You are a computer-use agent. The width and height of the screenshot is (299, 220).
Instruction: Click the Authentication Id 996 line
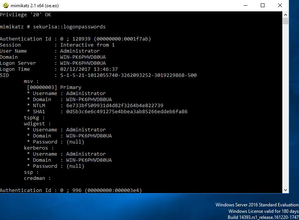[71, 190]
